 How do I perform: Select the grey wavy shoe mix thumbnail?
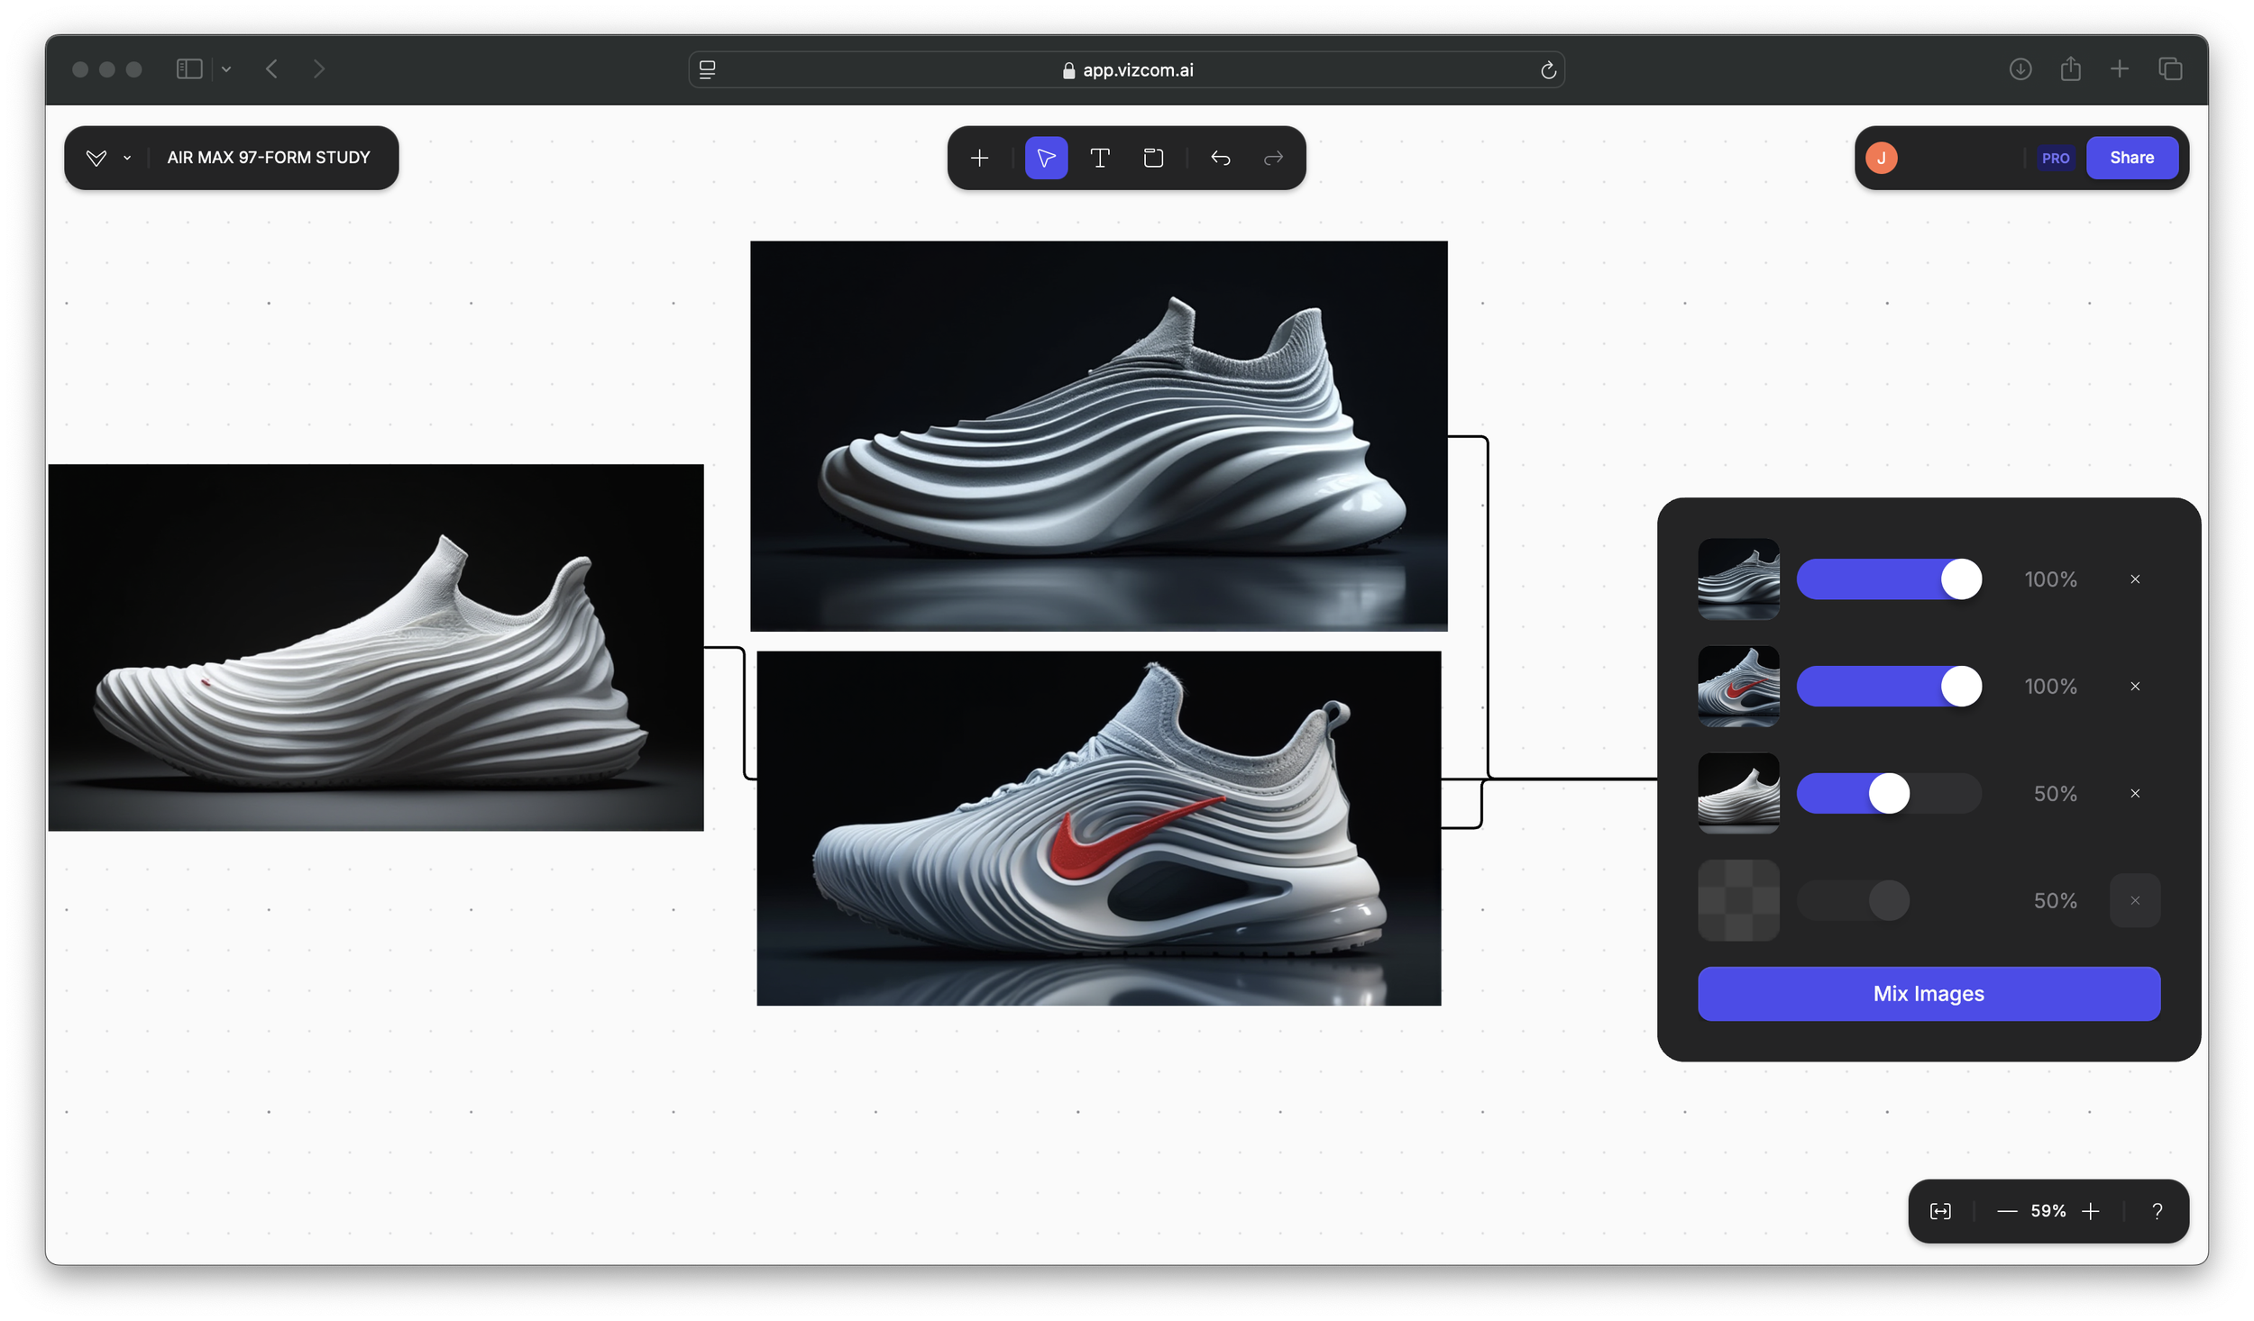click(x=1738, y=579)
